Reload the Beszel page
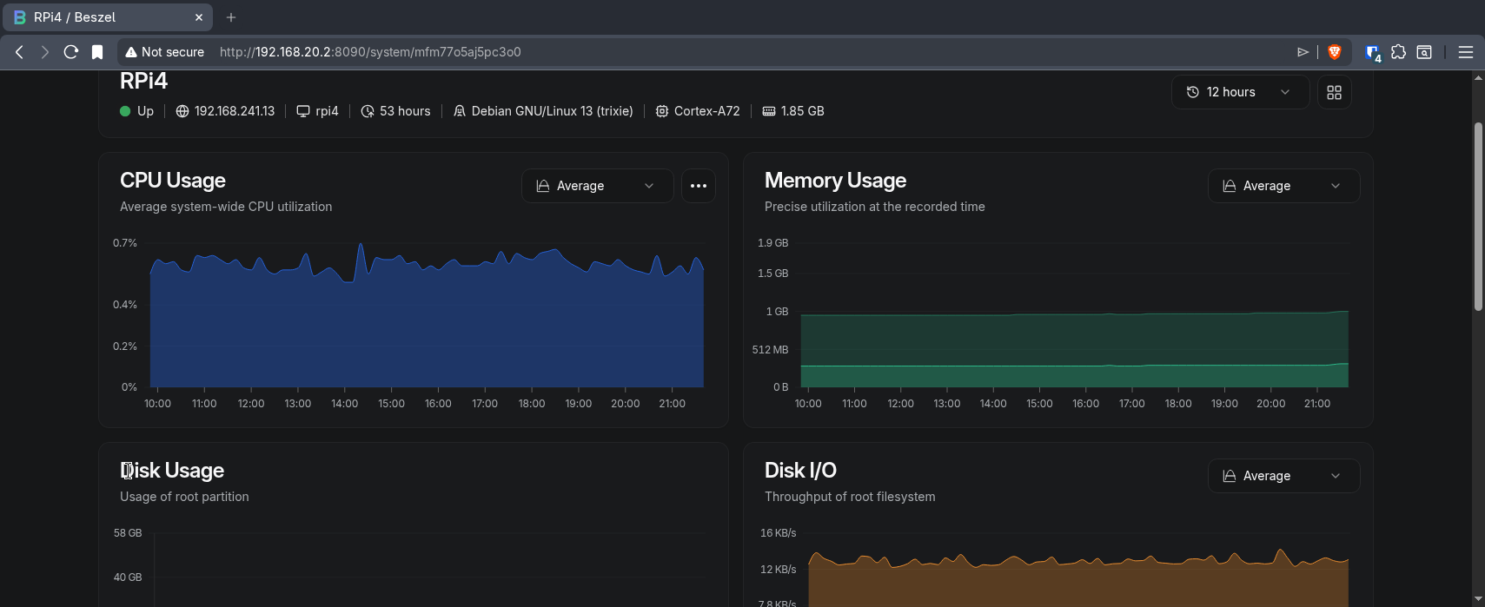This screenshot has width=1485, height=607. click(x=71, y=52)
